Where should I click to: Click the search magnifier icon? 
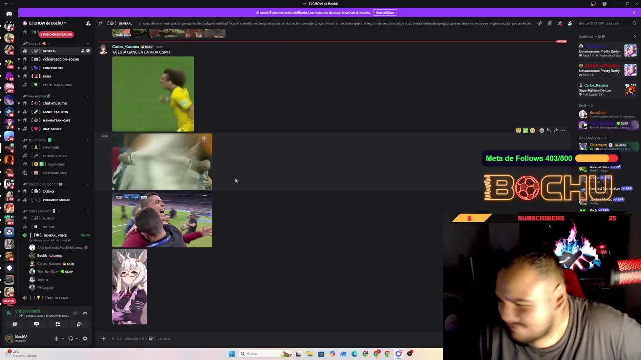tap(634, 23)
